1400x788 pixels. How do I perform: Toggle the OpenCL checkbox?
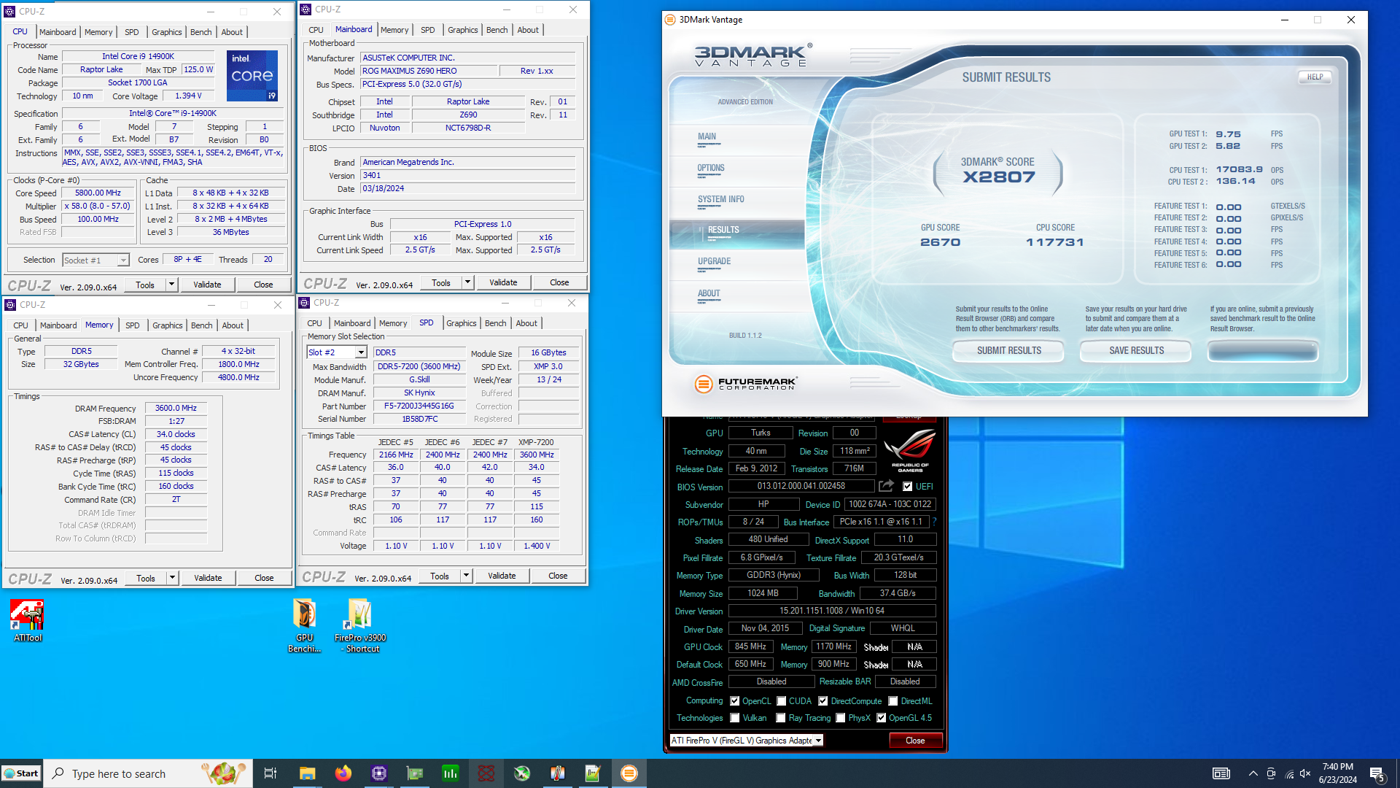735,701
